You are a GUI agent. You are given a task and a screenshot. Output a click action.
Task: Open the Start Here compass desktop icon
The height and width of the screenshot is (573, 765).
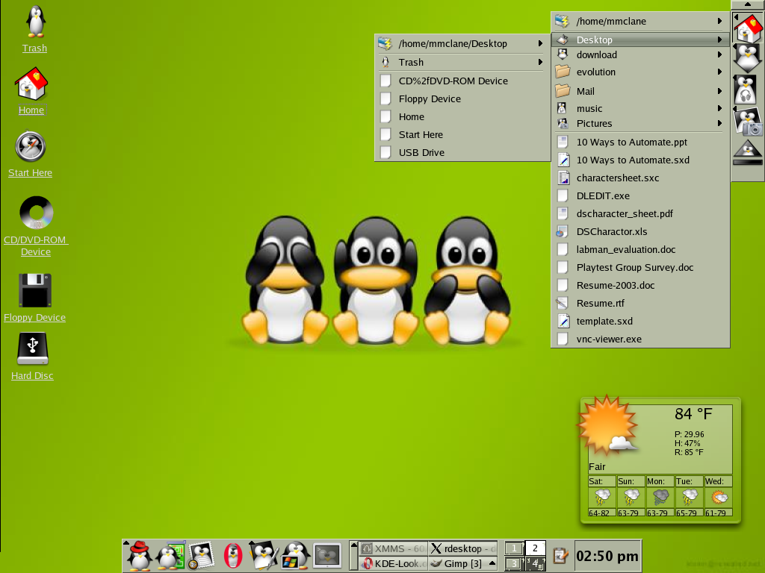tap(30, 146)
